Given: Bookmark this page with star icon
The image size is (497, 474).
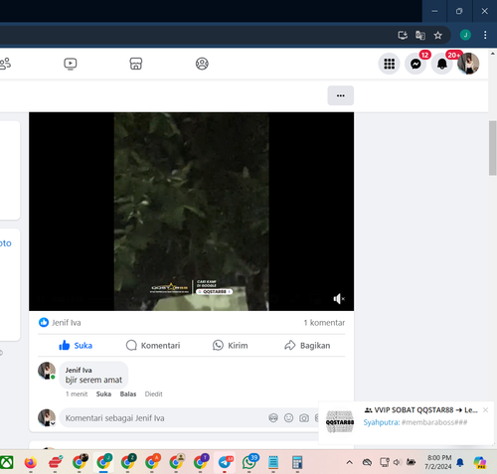Looking at the screenshot, I should coord(438,35).
